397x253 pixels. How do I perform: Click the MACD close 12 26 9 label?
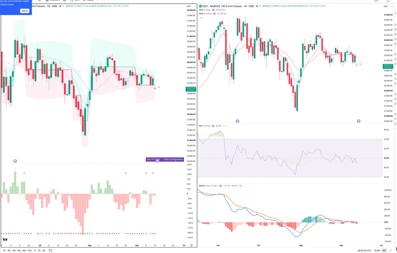pos(209,186)
